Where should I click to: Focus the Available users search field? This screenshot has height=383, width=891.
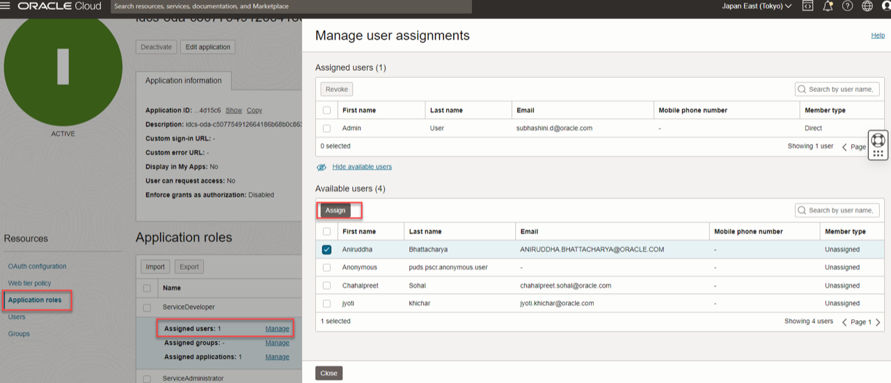pos(837,210)
